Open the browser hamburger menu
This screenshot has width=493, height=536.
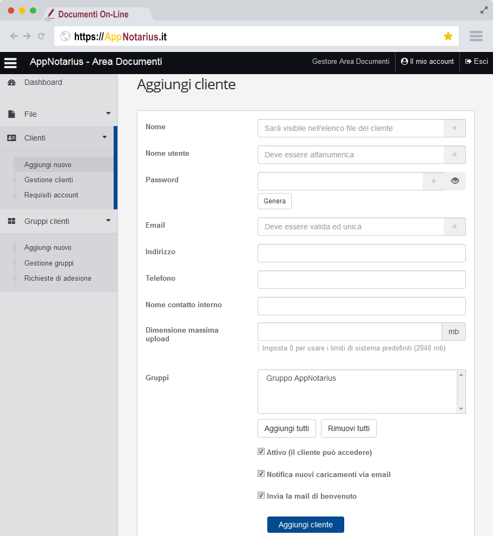476,36
